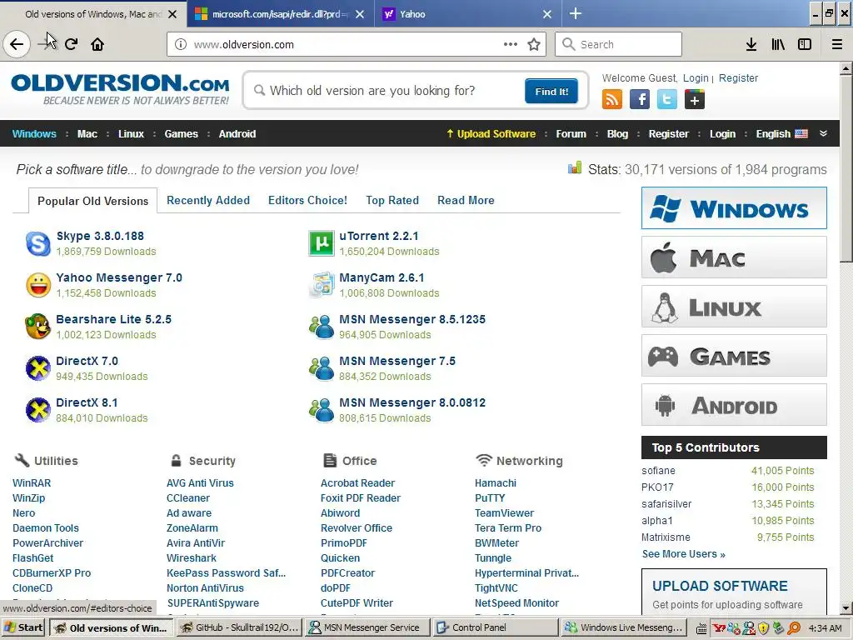This screenshot has height=640, width=853.
Task: Select the Top Rated tab
Action: tap(392, 200)
